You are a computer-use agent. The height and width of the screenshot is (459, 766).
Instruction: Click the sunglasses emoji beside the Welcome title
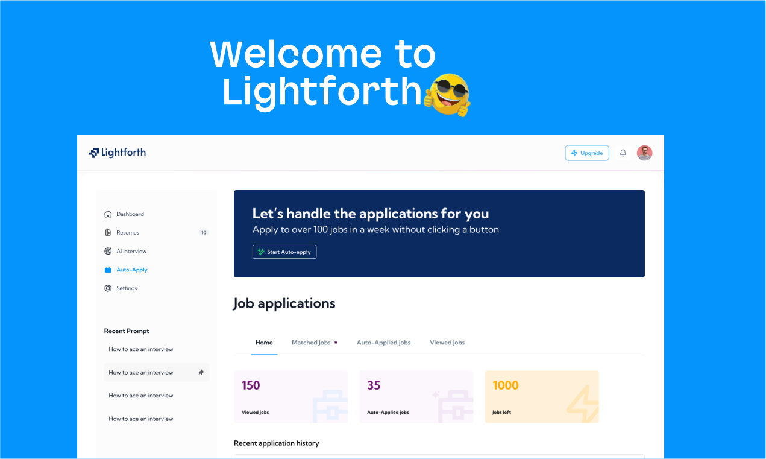point(447,95)
